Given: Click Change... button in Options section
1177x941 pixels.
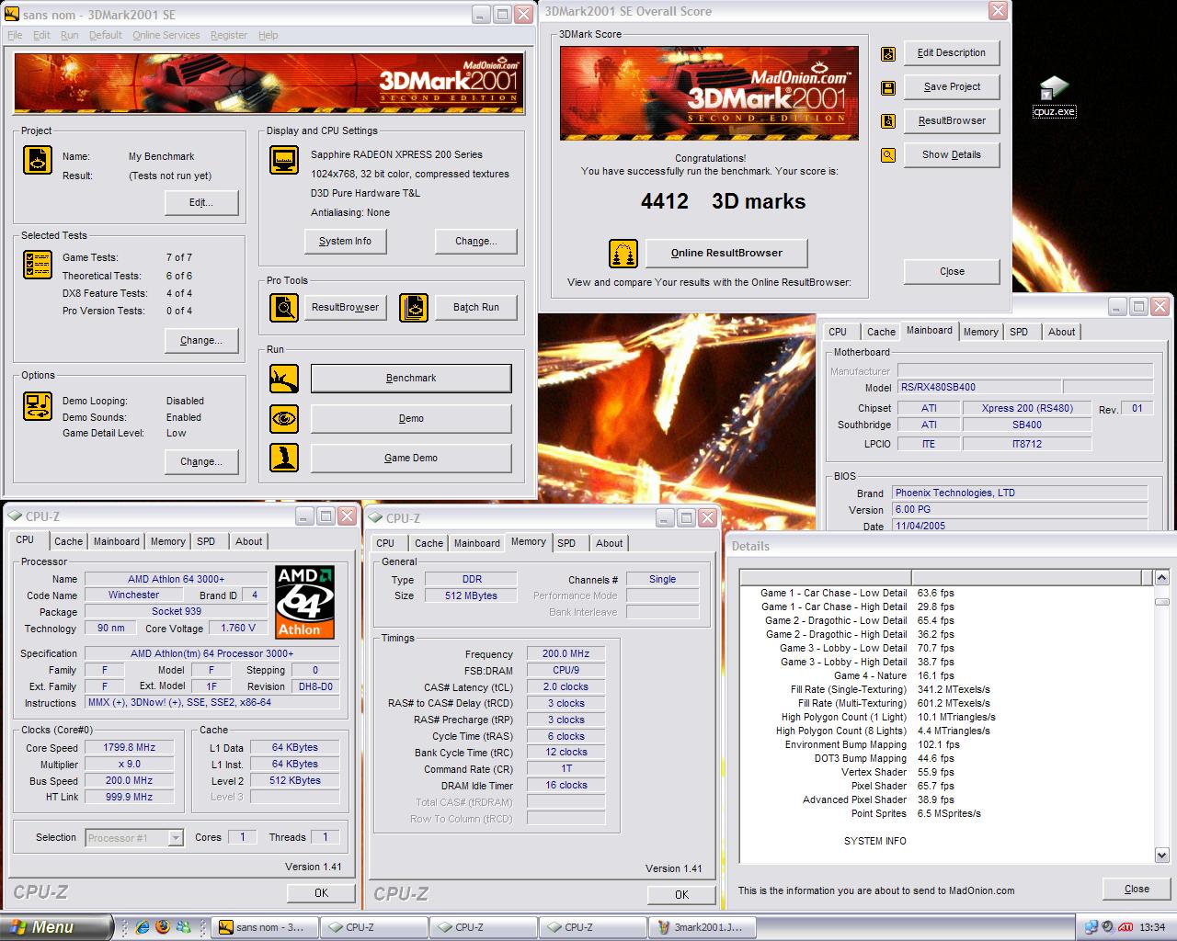Looking at the screenshot, I should [201, 461].
